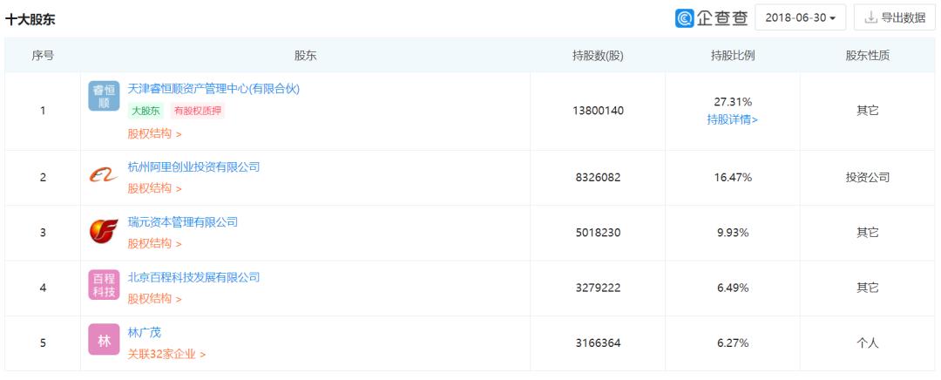
Task: Click the Alibaba logo icon
Action: (x=104, y=176)
